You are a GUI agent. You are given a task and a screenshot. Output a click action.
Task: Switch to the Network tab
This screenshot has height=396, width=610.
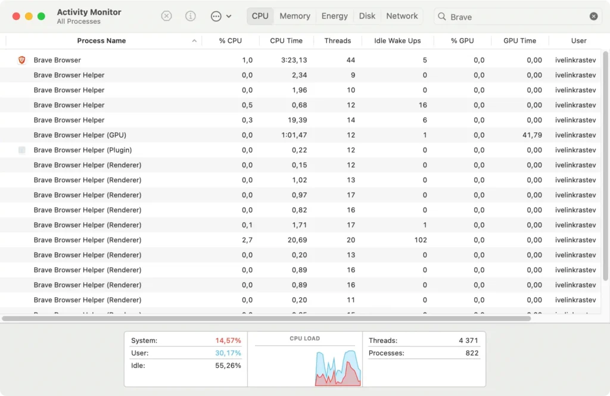402,16
